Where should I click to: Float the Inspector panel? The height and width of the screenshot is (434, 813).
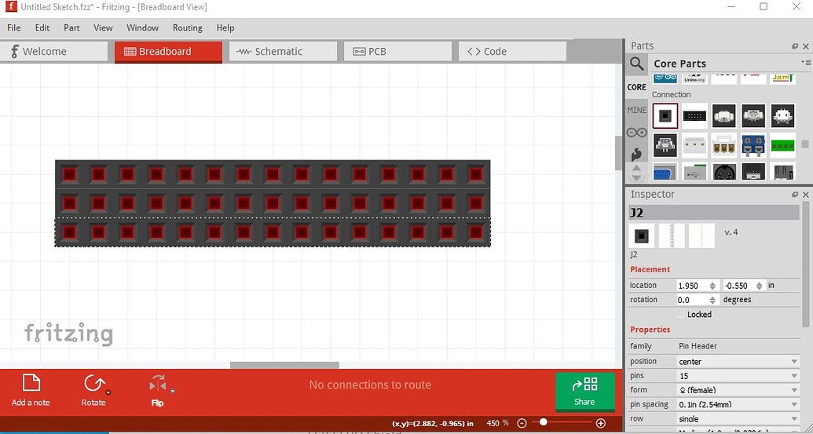795,195
